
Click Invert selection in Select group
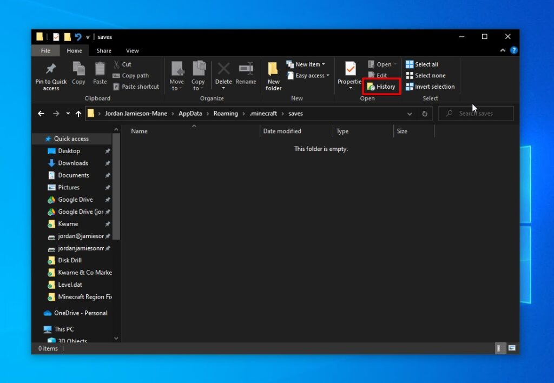pos(430,87)
